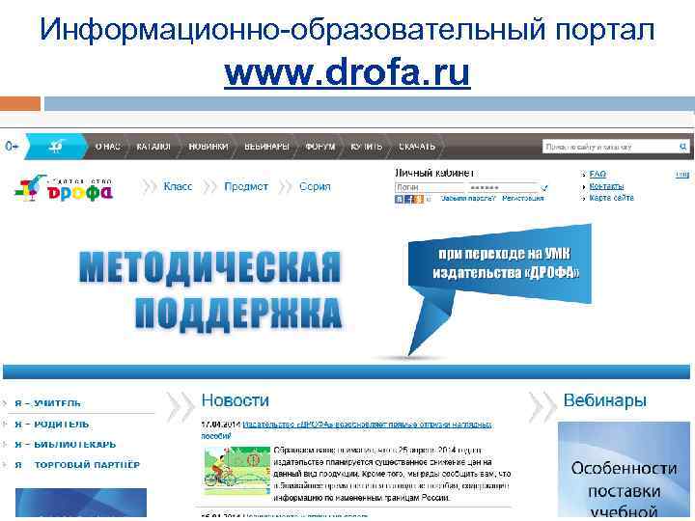Click the blue banner below the sidebar menu
This screenshot has width=695, height=521.
click(x=81, y=503)
